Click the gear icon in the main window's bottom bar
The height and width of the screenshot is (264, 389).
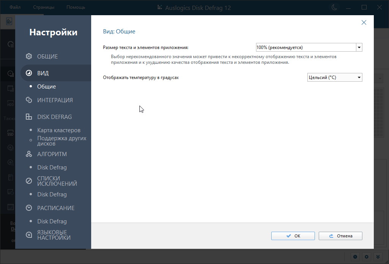367,257
